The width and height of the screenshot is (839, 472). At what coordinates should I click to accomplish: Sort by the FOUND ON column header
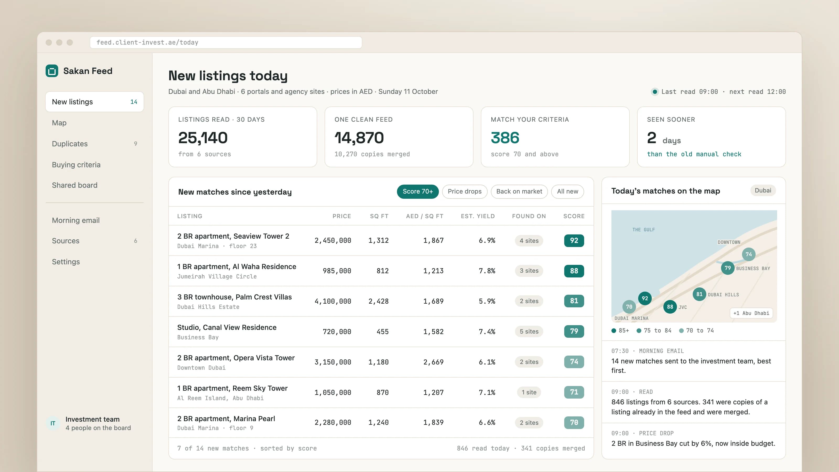coord(529,216)
